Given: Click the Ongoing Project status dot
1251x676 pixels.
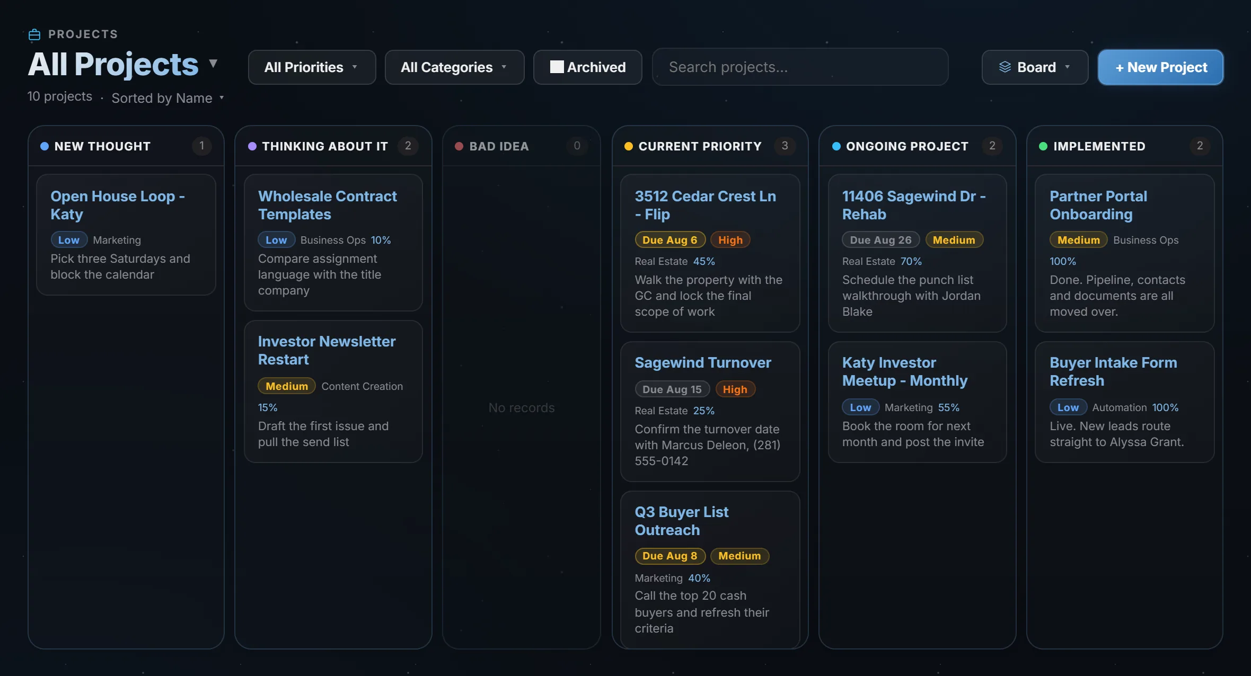Looking at the screenshot, I should (x=836, y=146).
